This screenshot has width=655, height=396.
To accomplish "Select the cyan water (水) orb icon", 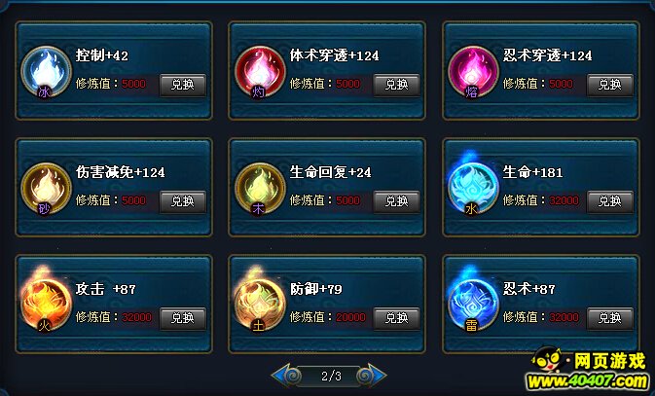I will coord(473,187).
